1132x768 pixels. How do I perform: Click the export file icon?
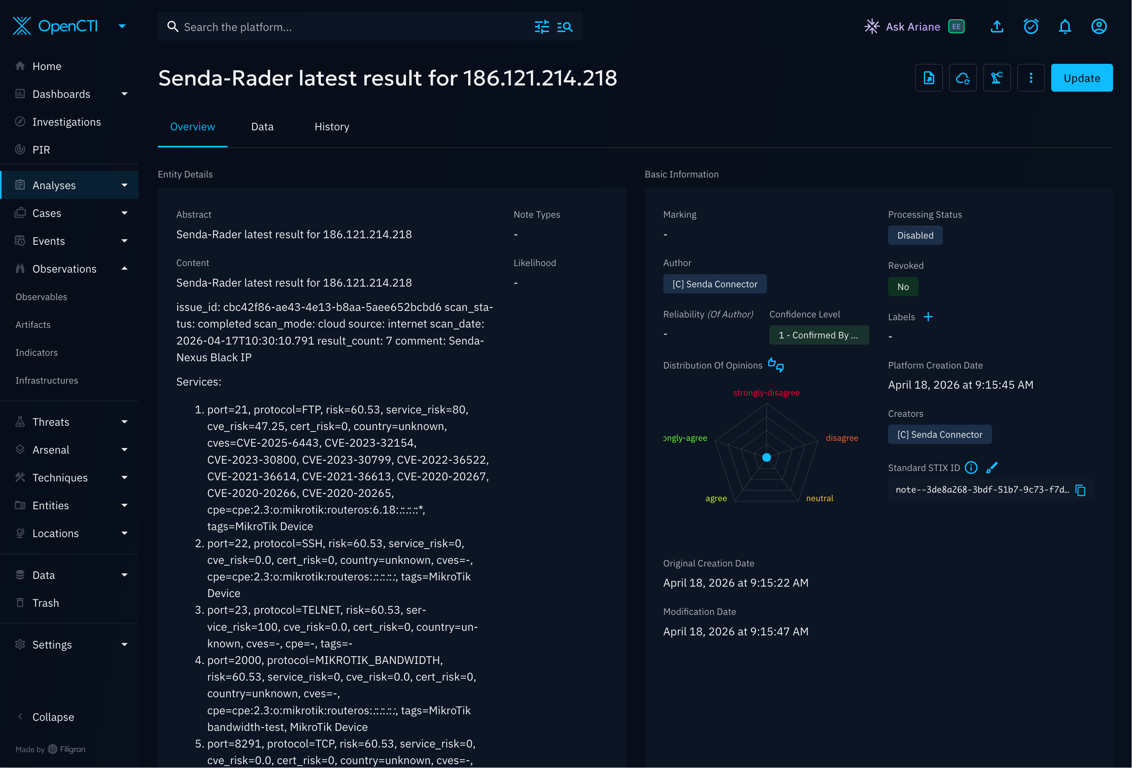point(928,78)
